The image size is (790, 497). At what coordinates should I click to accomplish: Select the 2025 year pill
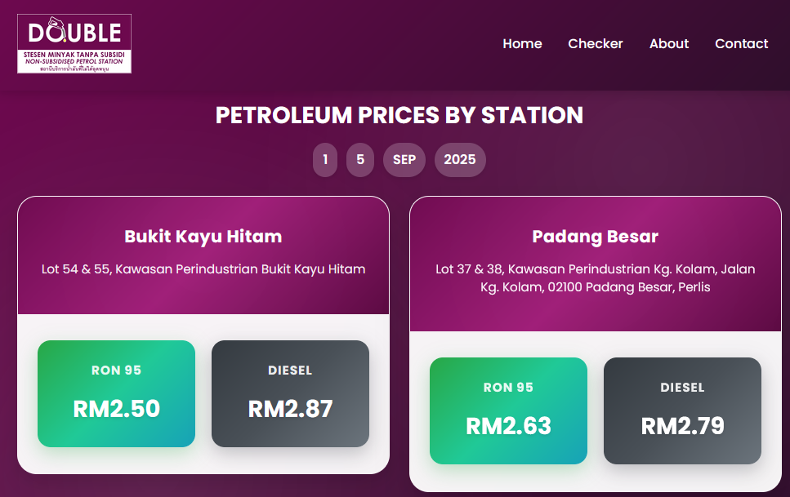click(x=460, y=160)
